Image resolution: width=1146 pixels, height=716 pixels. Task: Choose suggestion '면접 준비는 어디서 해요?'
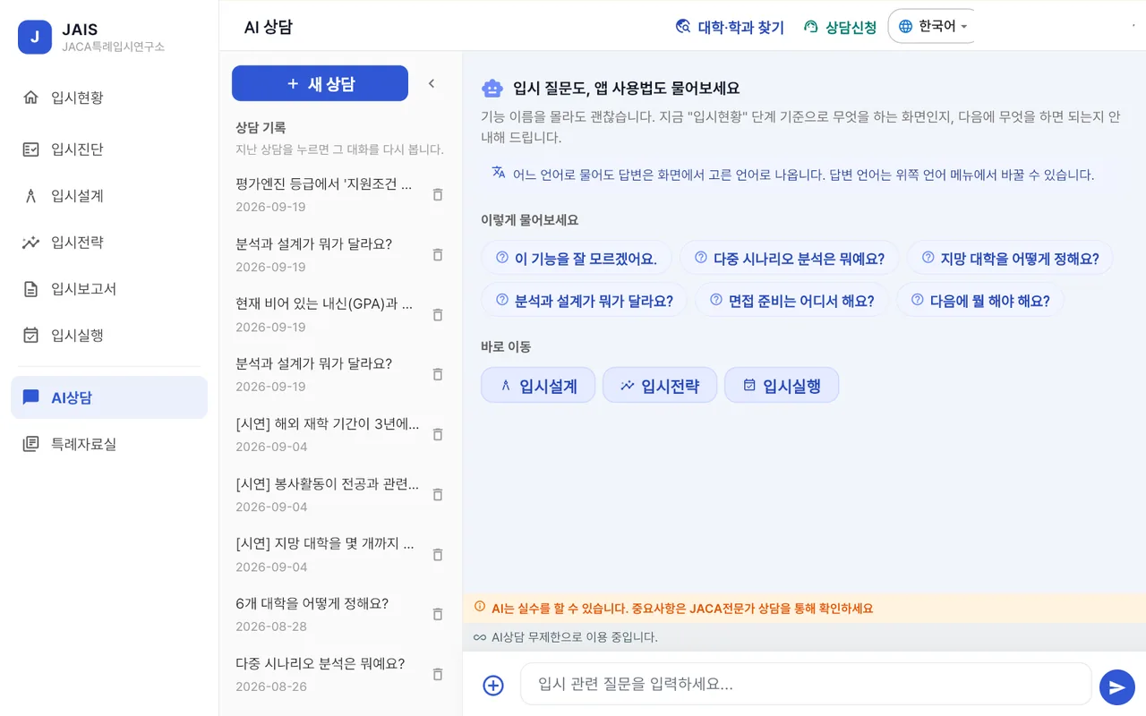click(x=792, y=301)
